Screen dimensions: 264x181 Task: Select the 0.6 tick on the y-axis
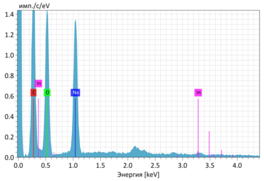click(x=9, y=96)
